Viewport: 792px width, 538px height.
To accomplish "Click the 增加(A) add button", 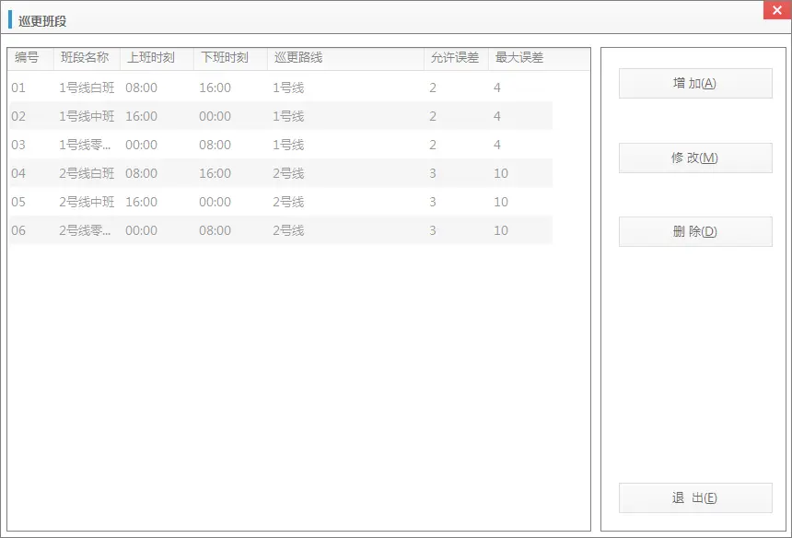I will point(695,84).
